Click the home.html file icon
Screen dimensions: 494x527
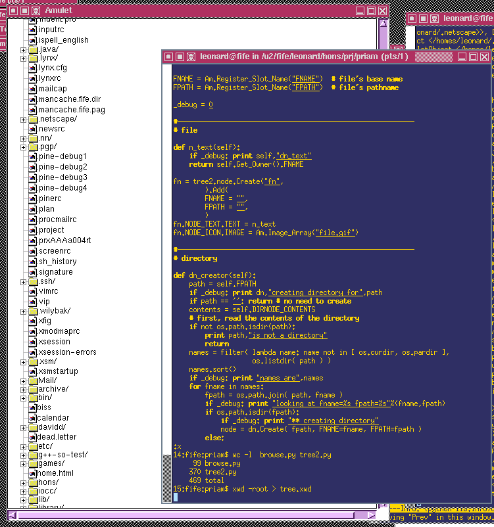click(x=32, y=473)
